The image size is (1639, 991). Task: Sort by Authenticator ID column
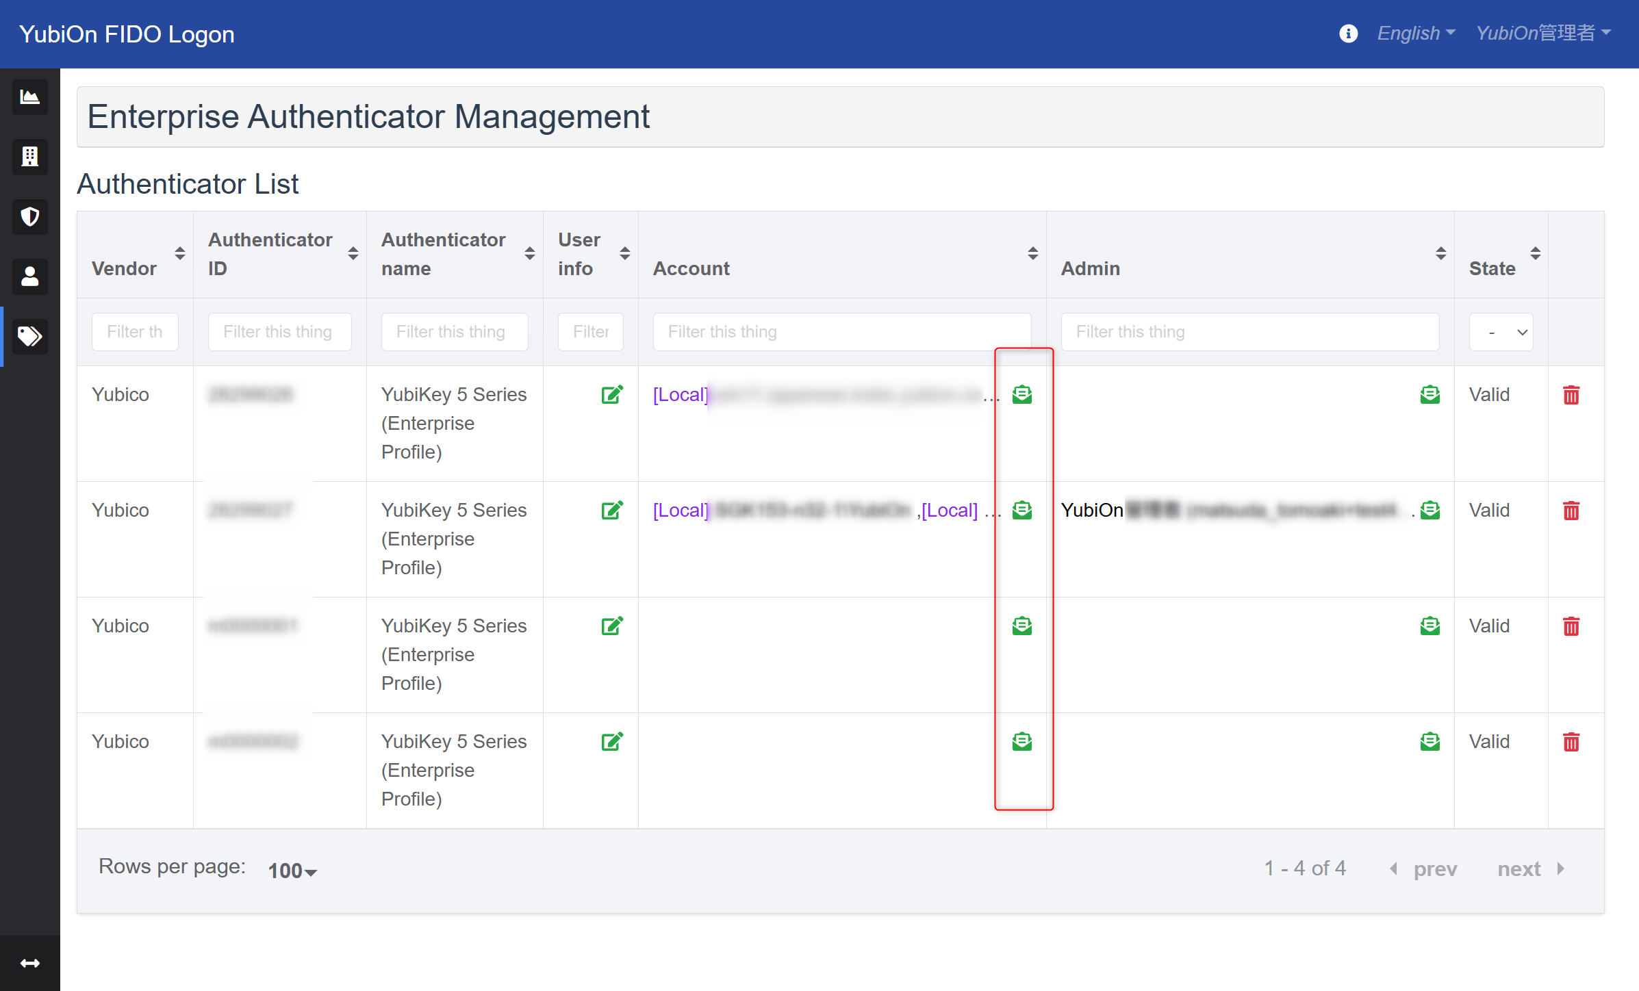353,253
